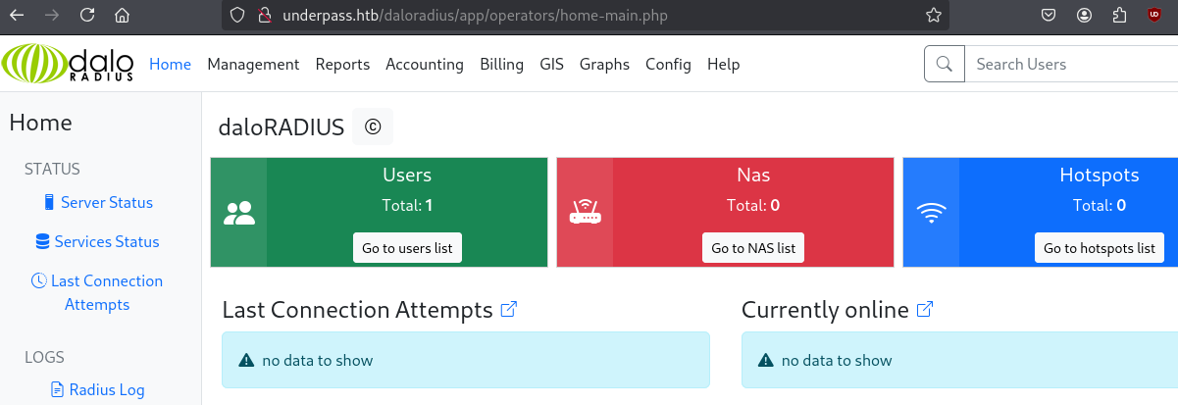Open the Config menu
This screenshot has height=405, width=1178.
tap(668, 64)
